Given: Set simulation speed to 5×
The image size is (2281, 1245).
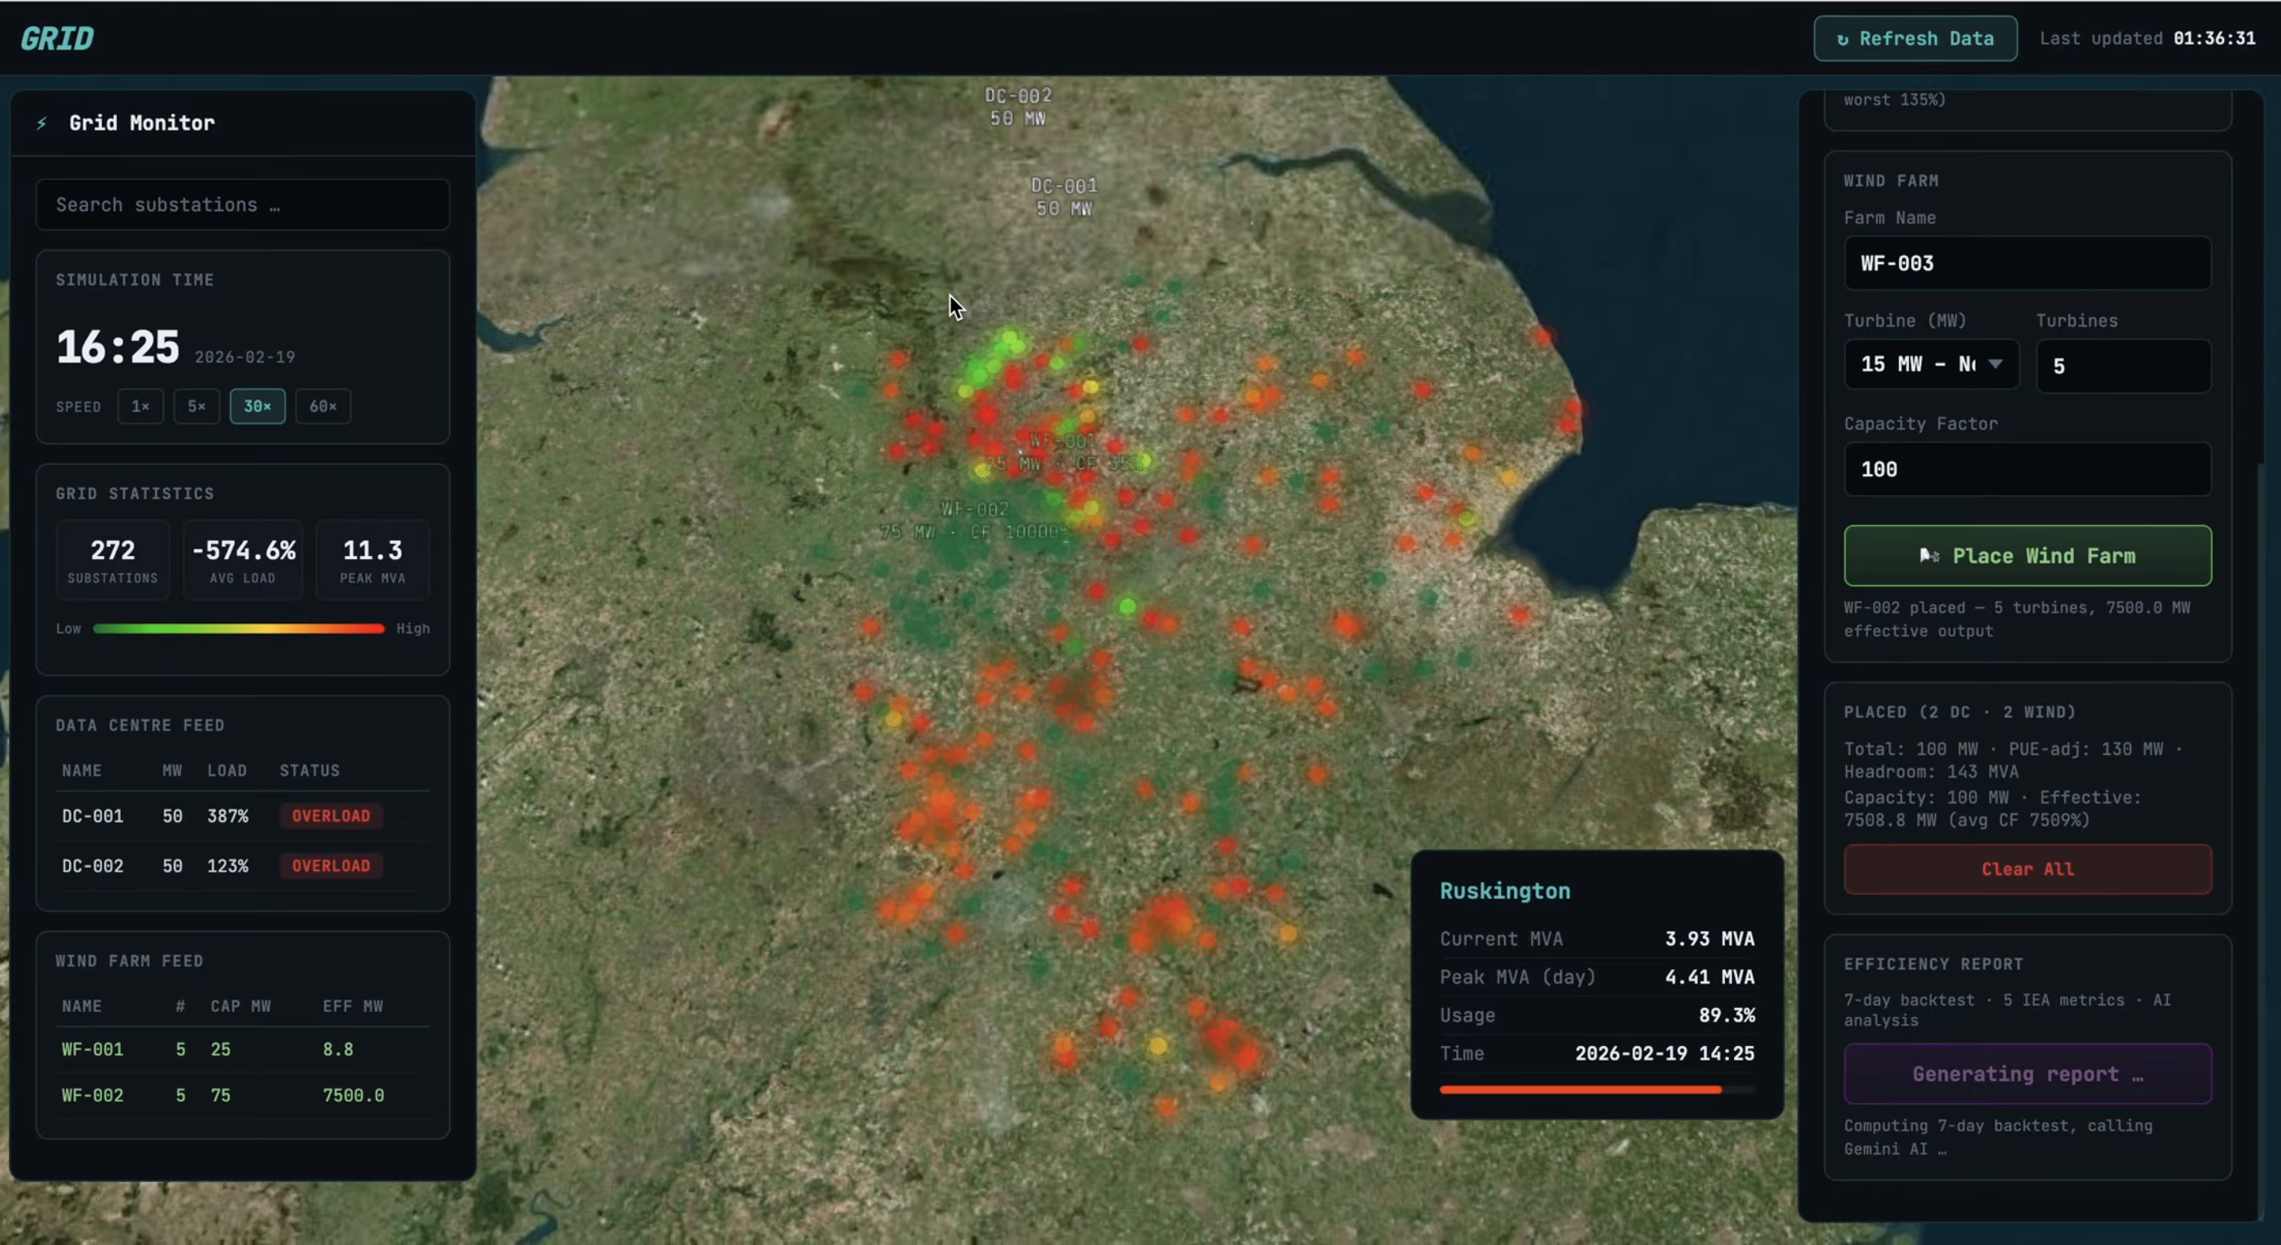Looking at the screenshot, I should pos(196,407).
